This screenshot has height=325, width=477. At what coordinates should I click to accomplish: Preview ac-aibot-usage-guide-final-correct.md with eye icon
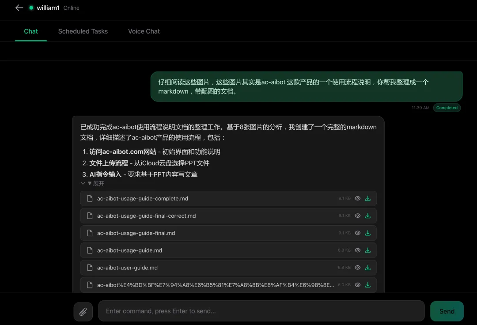[x=358, y=215]
